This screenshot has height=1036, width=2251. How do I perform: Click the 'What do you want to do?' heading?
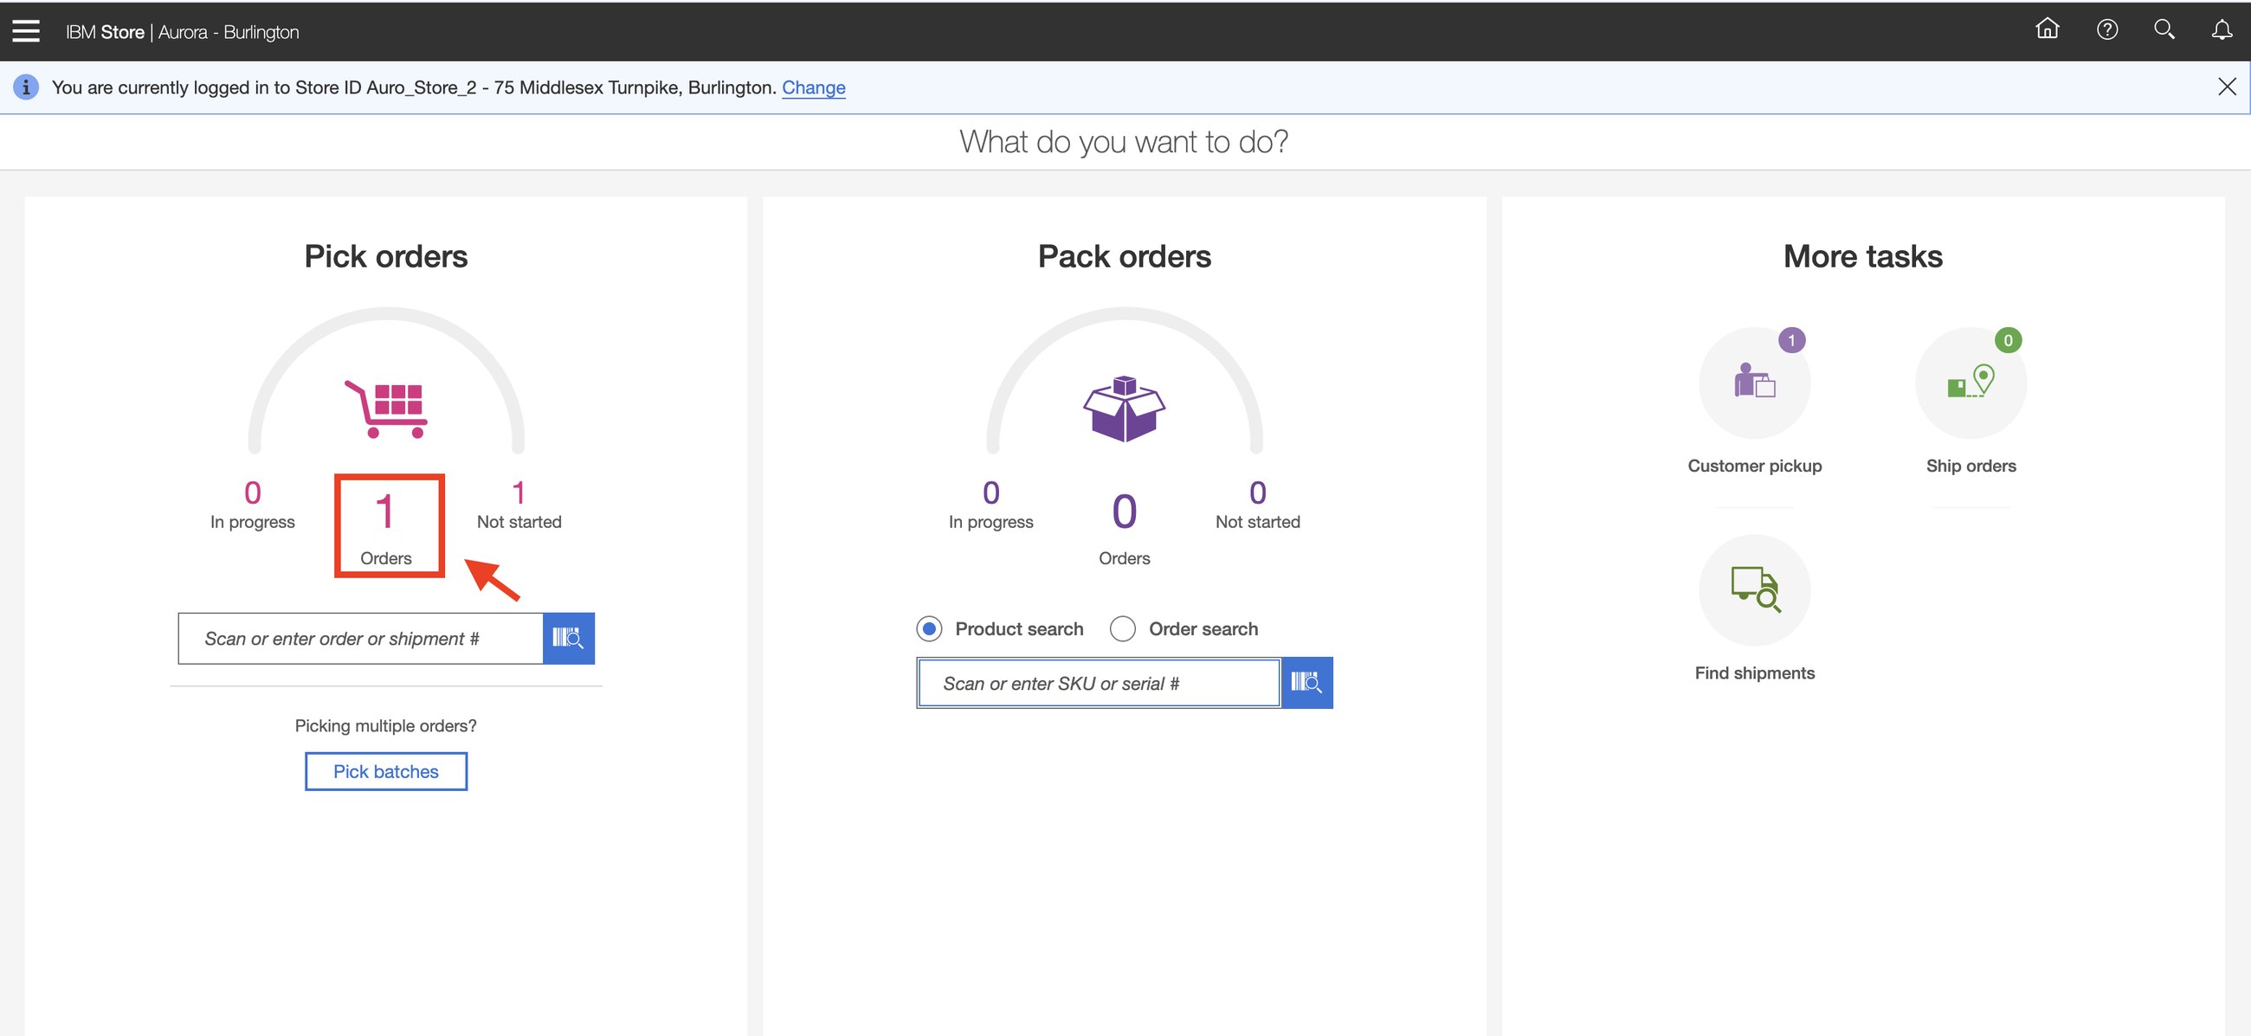[1124, 142]
